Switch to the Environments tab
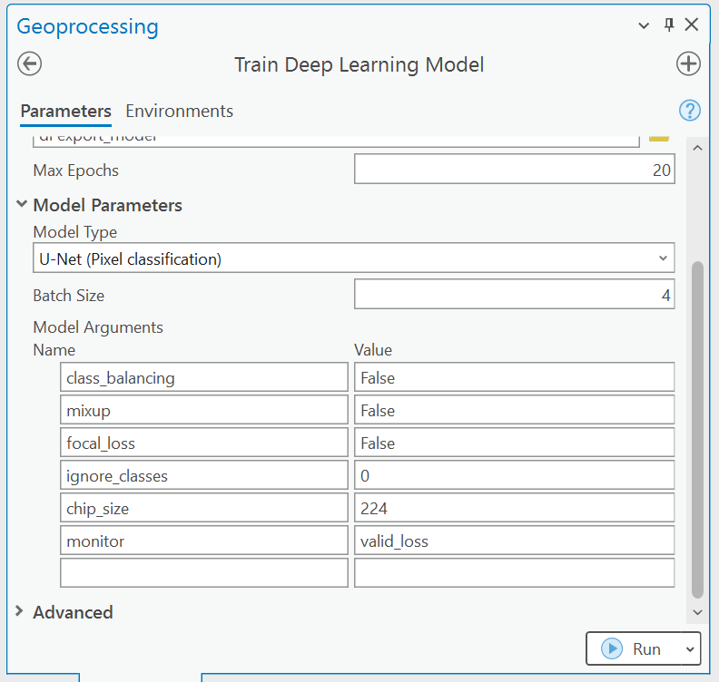 (179, 111)
